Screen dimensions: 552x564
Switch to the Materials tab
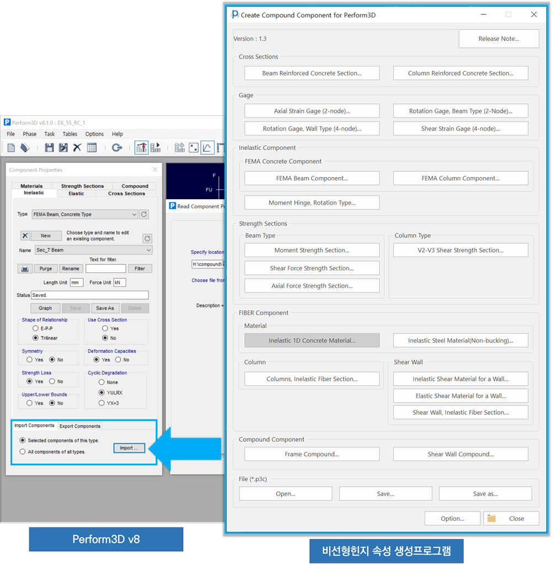point(31,186)
